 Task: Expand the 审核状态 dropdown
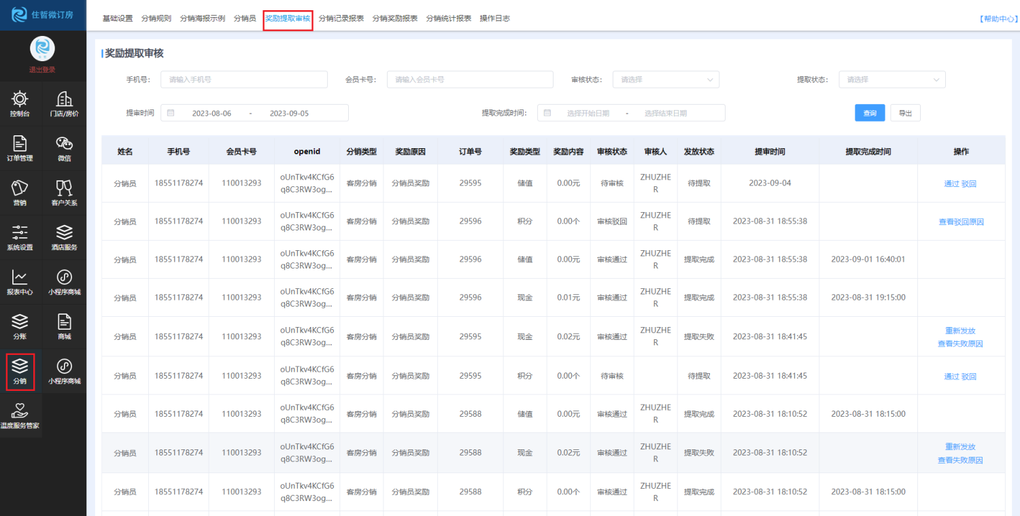pos(666,80)
